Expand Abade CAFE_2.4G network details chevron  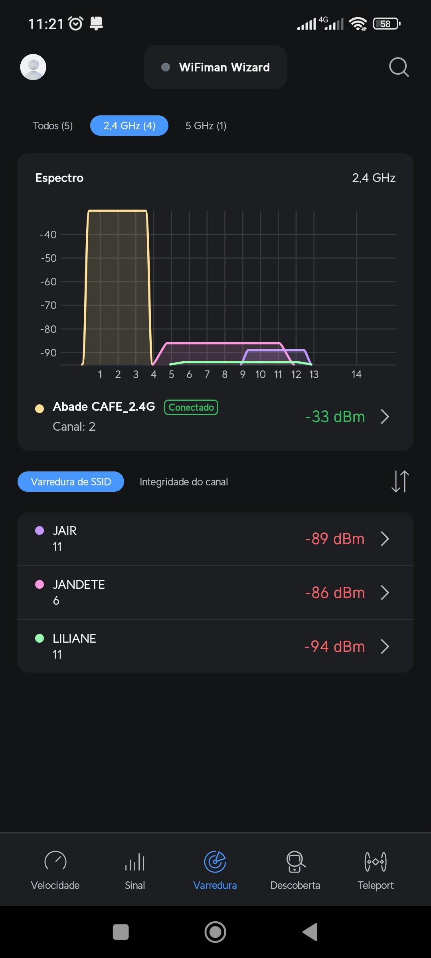[385, 417]
